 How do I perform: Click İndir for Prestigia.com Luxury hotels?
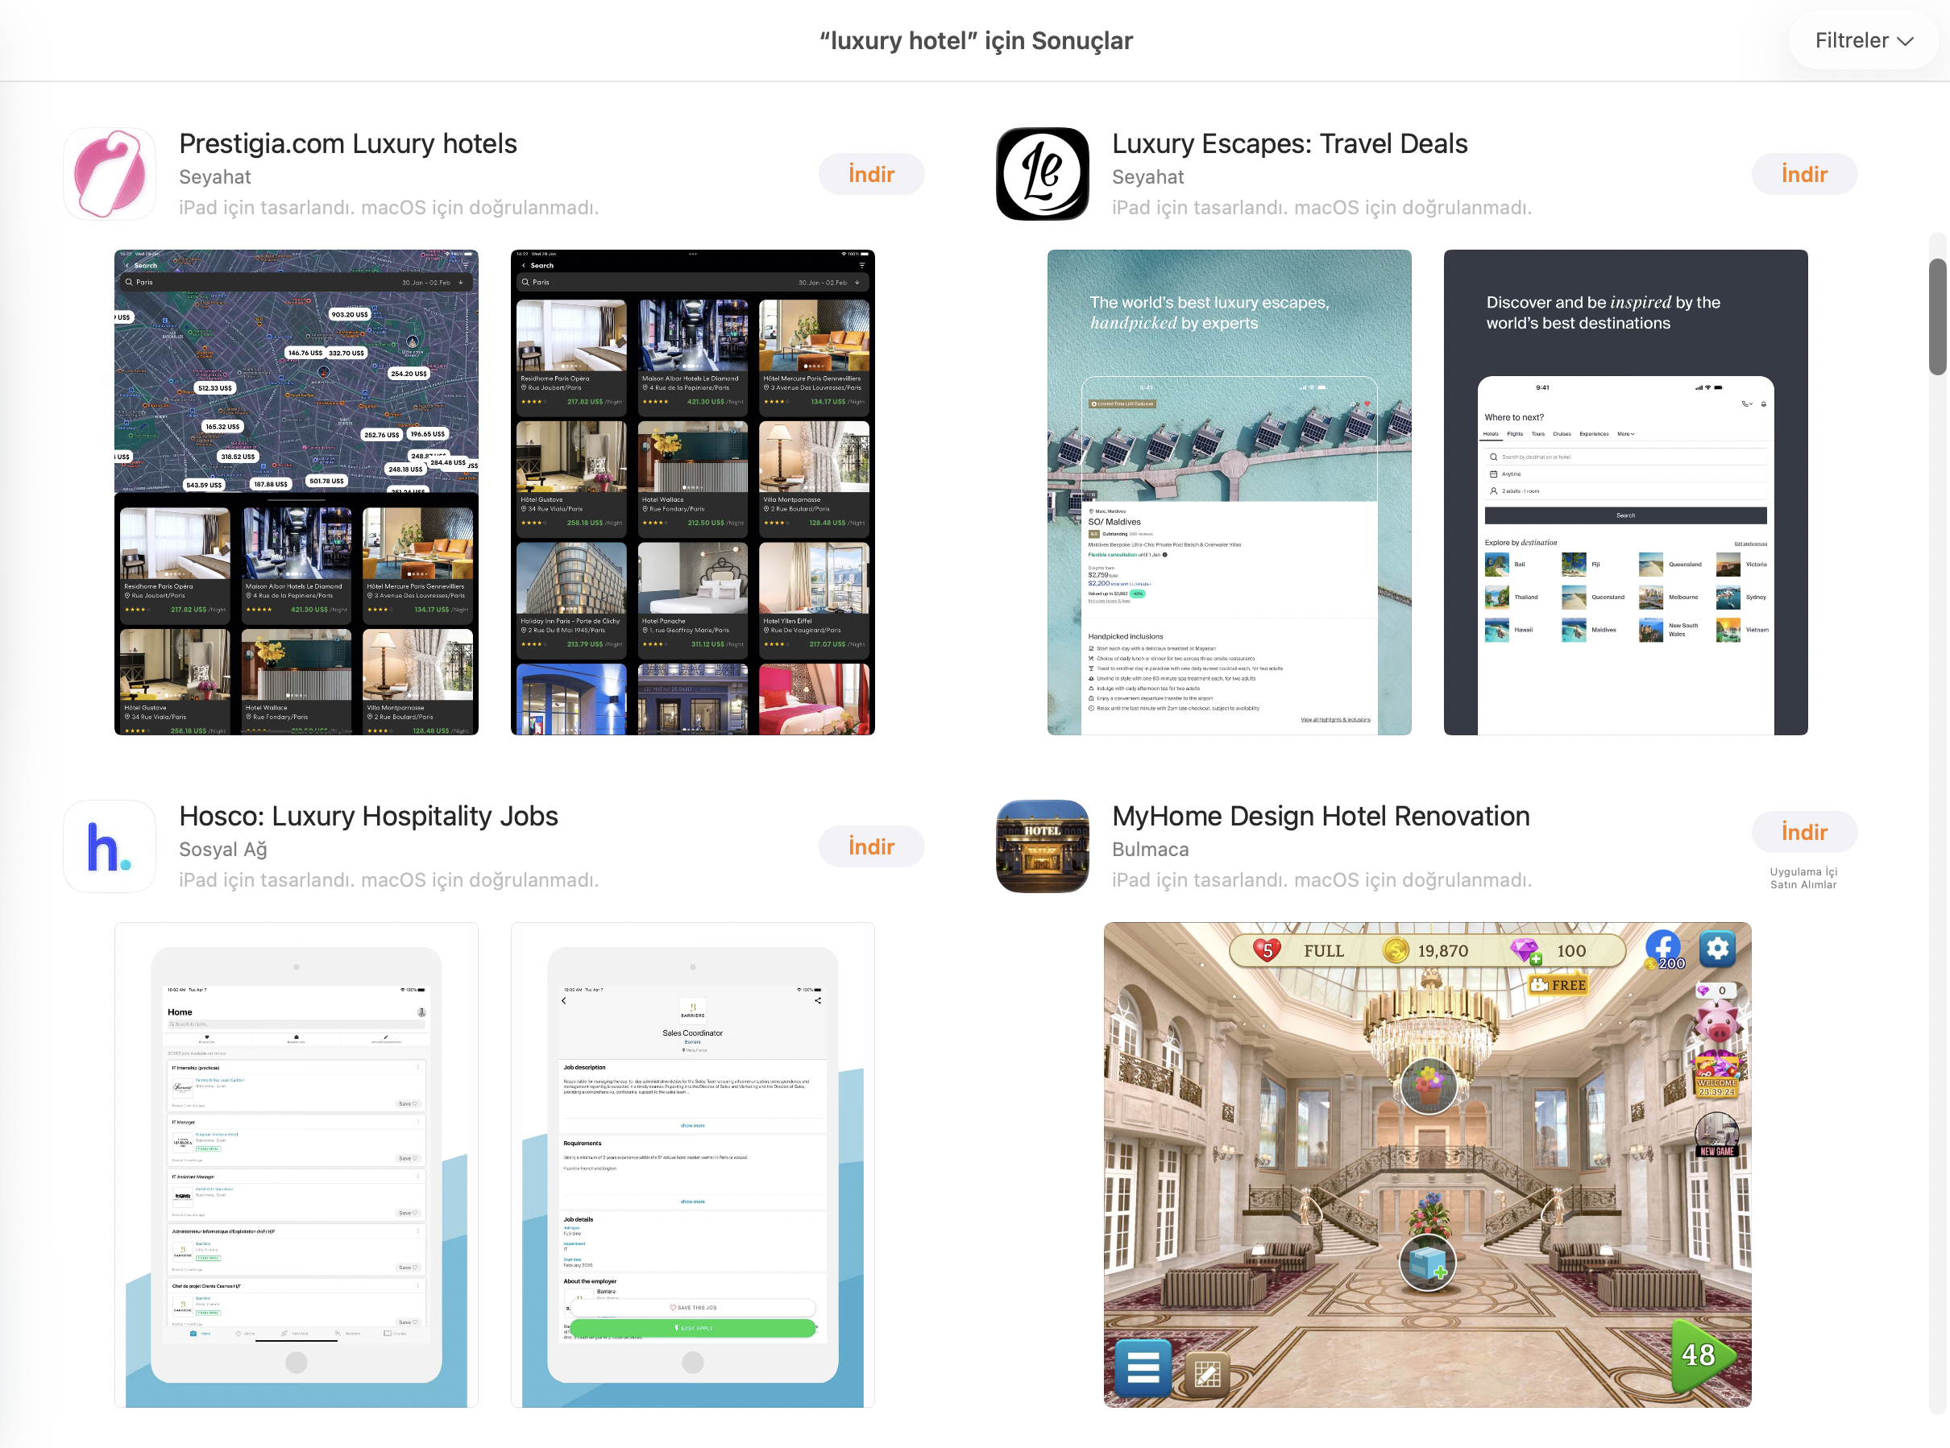tap(871, 173)
